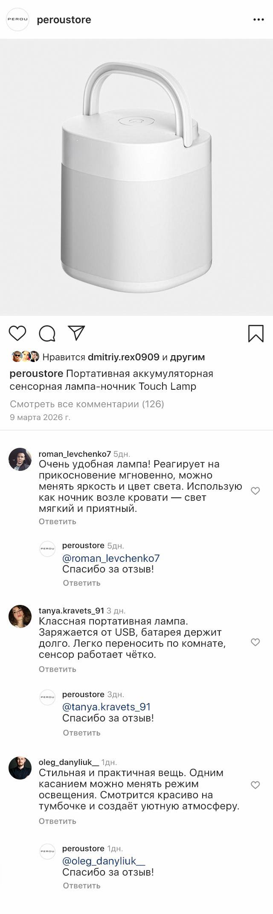
Task: Open peroustore profile picture in header
Action: pyautogui.click(x=17, y=20)
